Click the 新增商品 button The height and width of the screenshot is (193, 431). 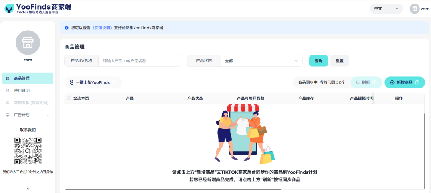click(405, 82)
